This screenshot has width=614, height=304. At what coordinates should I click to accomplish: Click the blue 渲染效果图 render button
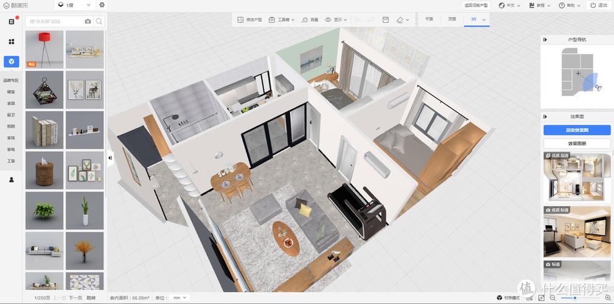576,130
